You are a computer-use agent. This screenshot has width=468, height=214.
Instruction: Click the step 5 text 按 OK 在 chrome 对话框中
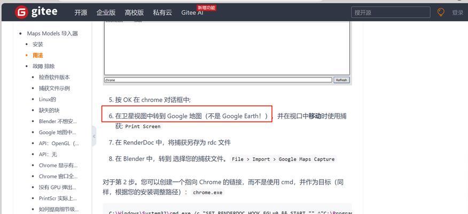click(153, 100)
